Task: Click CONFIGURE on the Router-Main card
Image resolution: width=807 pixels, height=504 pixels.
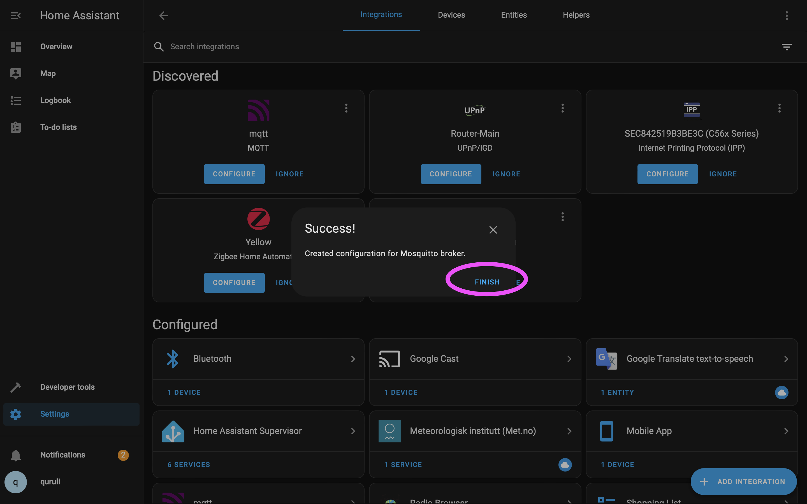Action: pos(451,174)
